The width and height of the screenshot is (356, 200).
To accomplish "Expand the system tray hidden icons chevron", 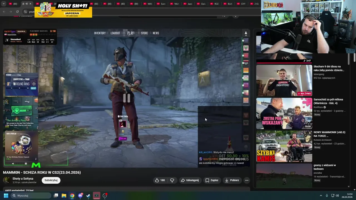I will pos(321,196).
